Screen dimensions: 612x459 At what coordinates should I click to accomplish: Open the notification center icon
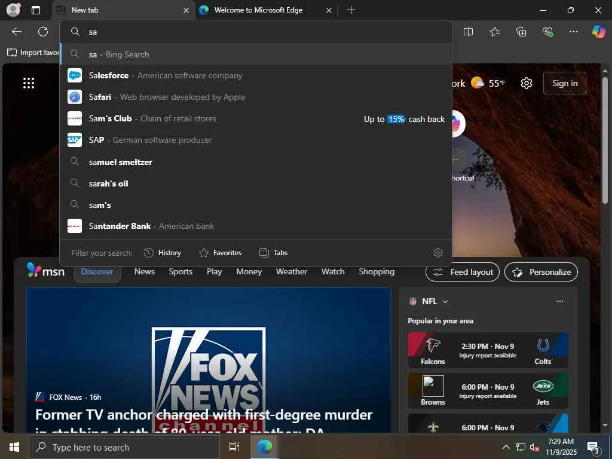click(593, 448)
